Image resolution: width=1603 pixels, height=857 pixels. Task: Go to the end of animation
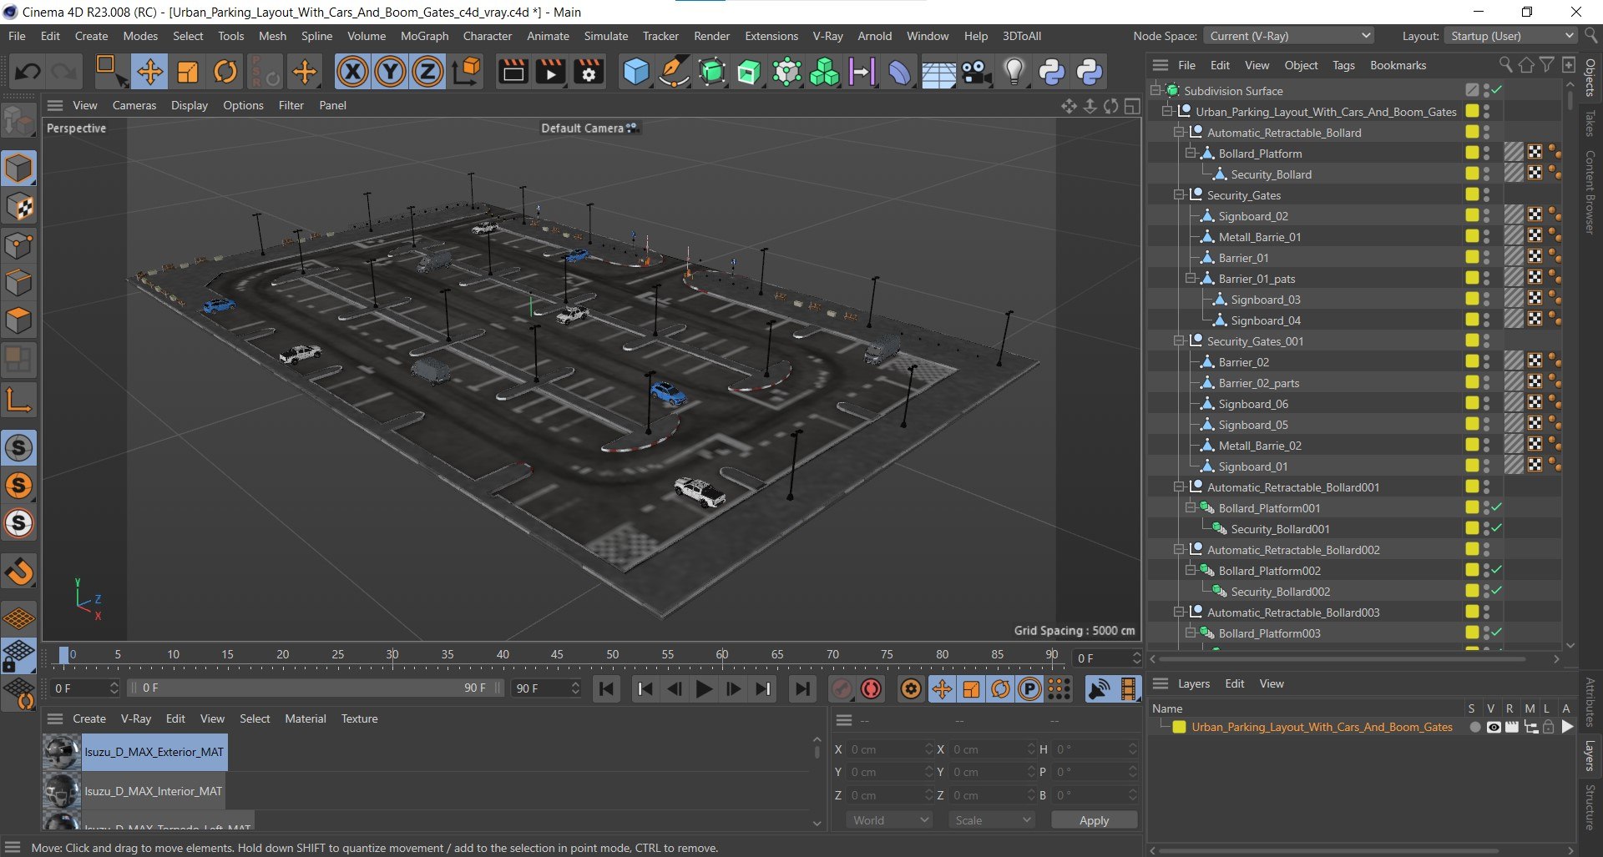point(801,688)
